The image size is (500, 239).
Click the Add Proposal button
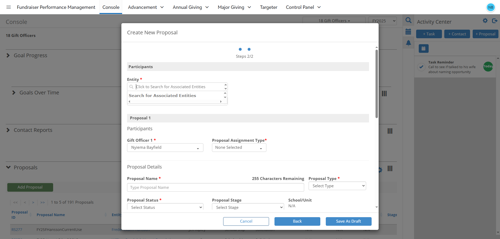coord(30,187)
